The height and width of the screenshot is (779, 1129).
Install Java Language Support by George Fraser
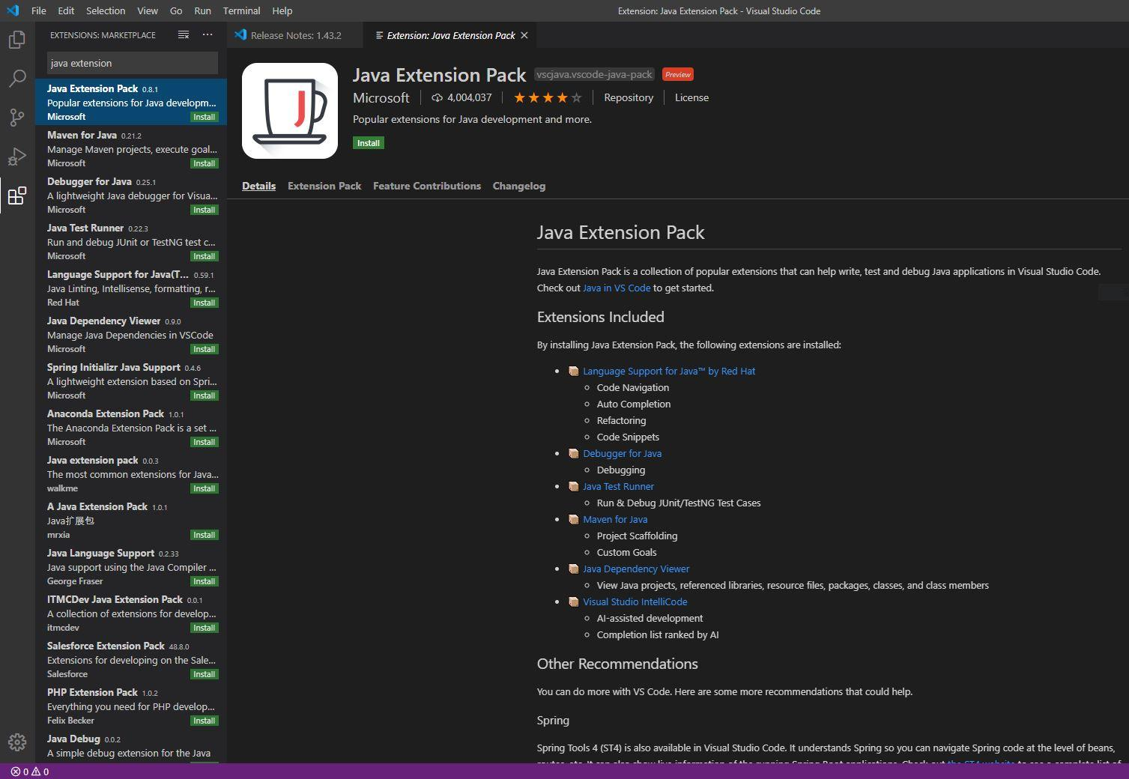pos(204,581)
